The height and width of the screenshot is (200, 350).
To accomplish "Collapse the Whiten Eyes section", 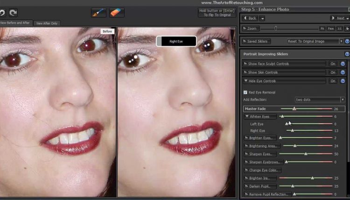I will tap(260, 117).
